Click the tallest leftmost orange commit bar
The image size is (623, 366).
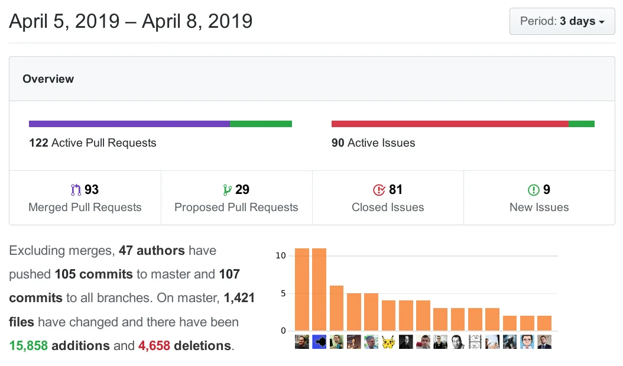tap(302, 289)
